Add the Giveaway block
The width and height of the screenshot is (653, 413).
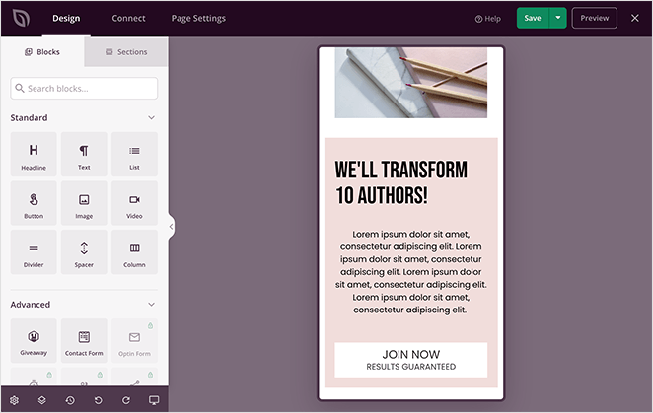(x=34, y=341)
